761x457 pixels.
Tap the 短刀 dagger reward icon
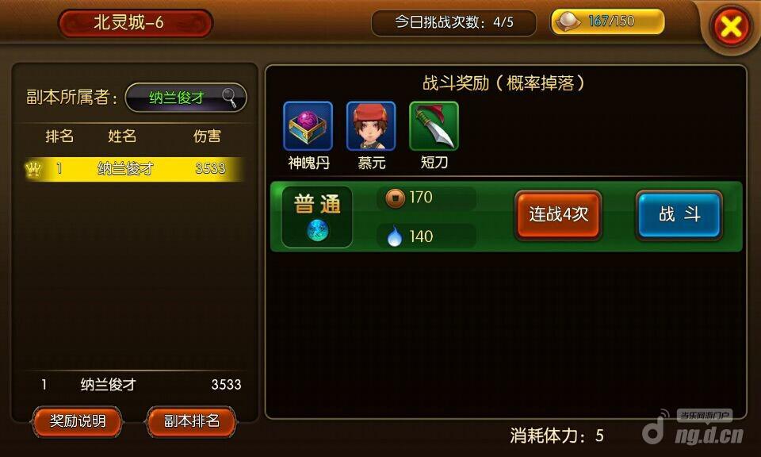click(x=434, y=126)
